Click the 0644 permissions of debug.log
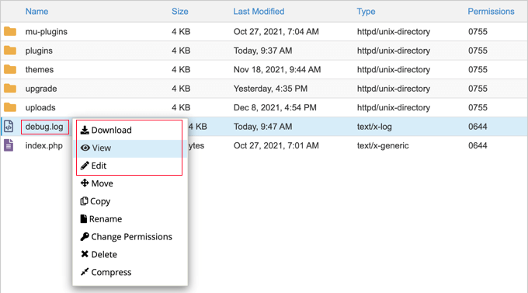This screenshot has height=293, width=528. click(x=478, y=127)
